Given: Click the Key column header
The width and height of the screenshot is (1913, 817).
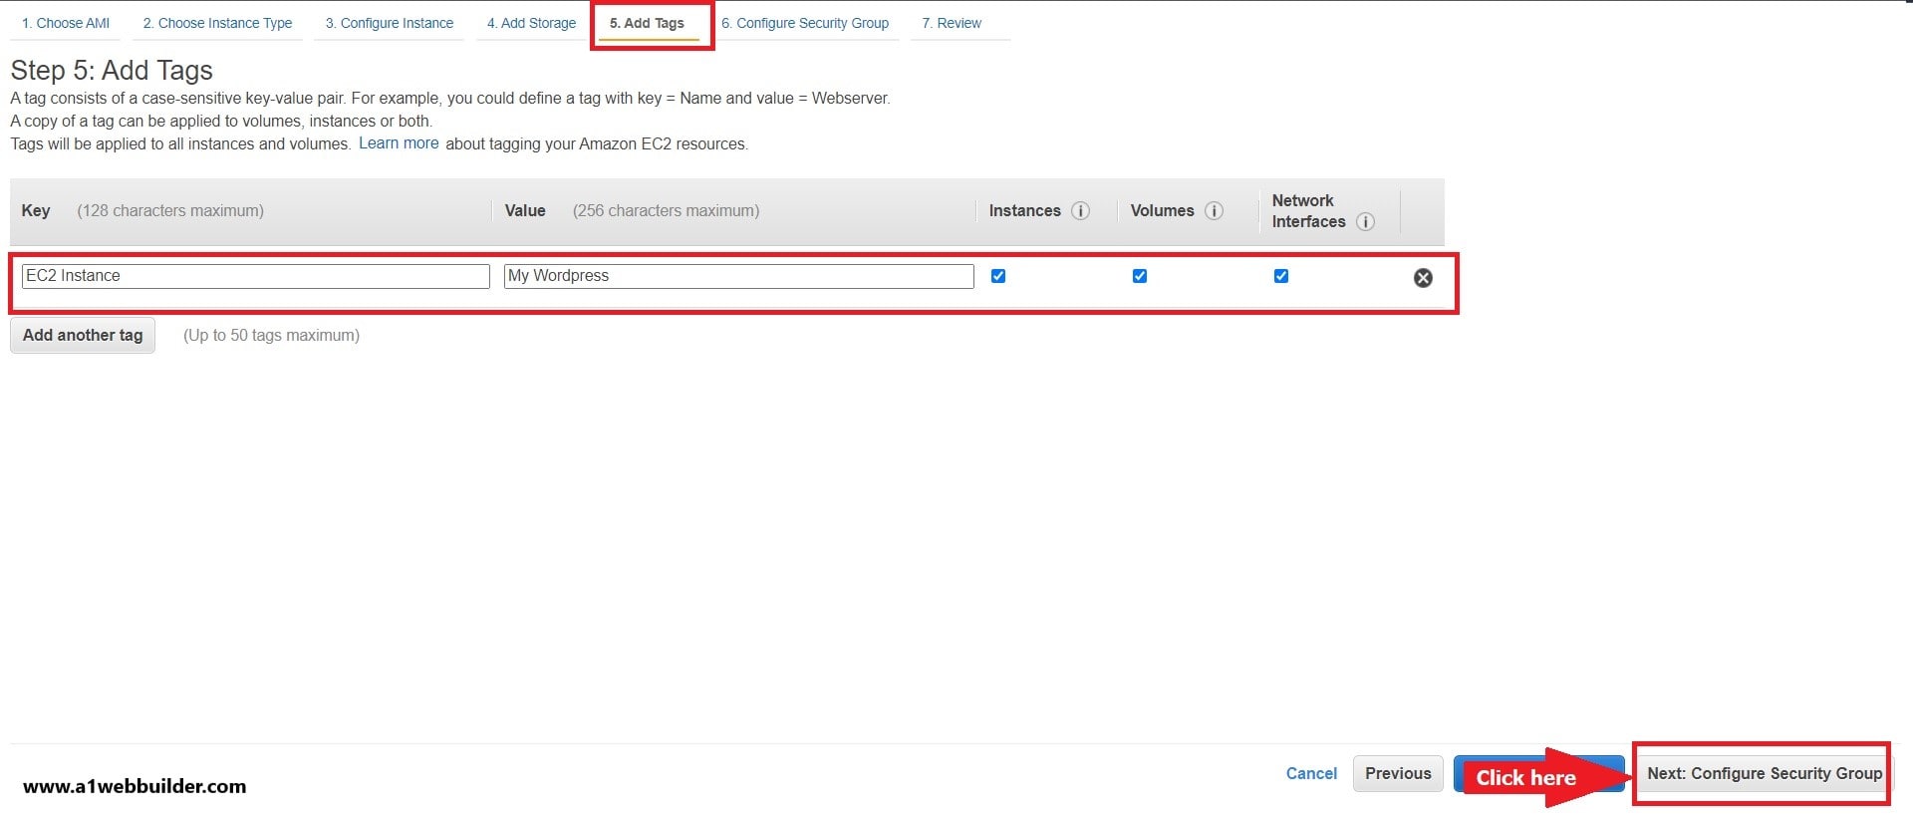Looking at the screenshot, I should 36,210.
